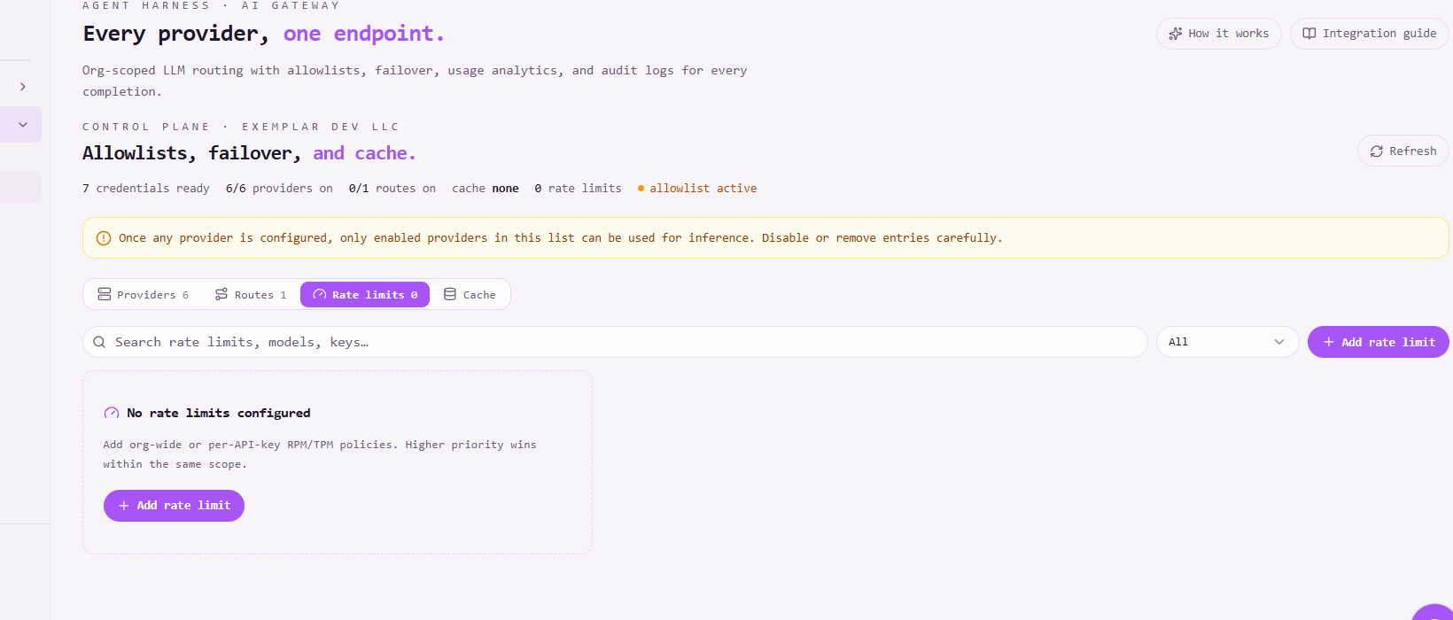Click the database icon on Cache tab
The image size is (1453, 620).
[x=450, y=294]
